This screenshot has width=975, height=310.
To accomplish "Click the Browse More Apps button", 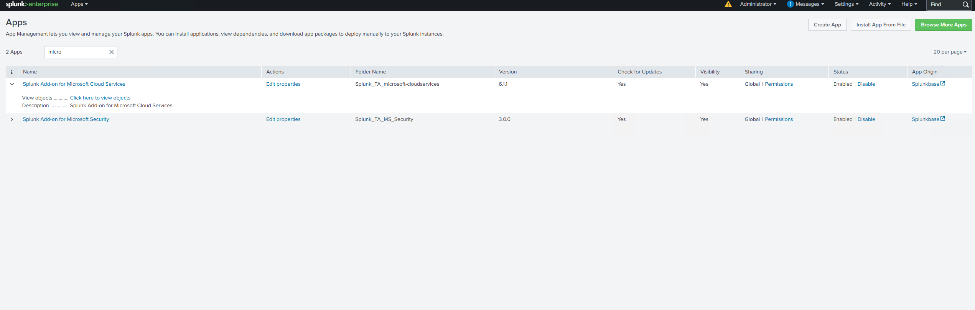I will (x=944, y=25).
